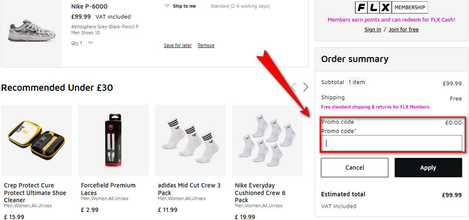The image size is (469, 220).
Task: Open the Forcefield Premium Laces product title
Action: [108, 189]
